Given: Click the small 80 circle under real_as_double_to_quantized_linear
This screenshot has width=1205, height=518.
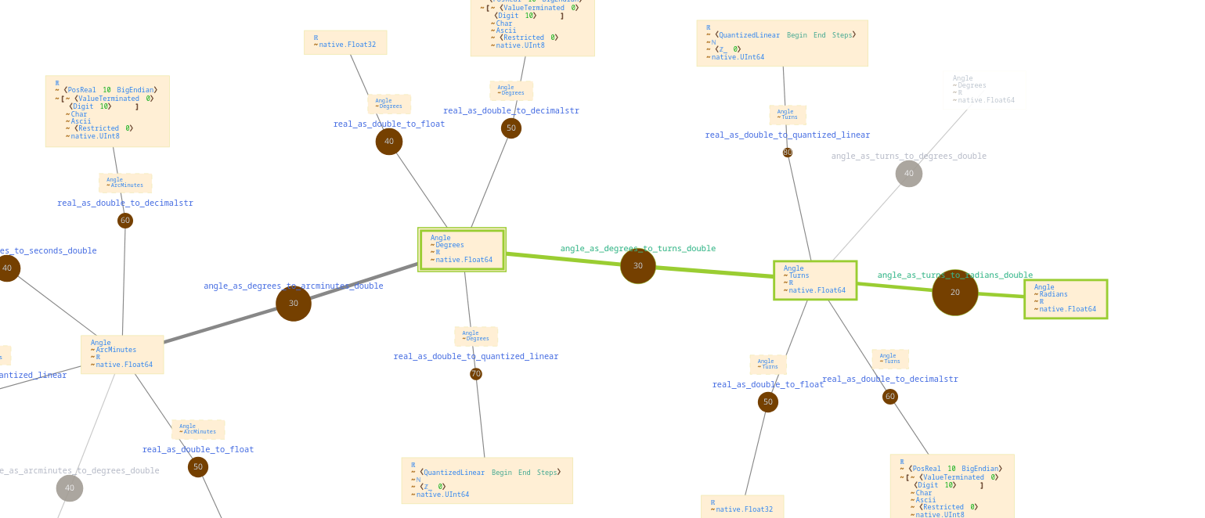Looking at the screenshot, I should point(788,153).
